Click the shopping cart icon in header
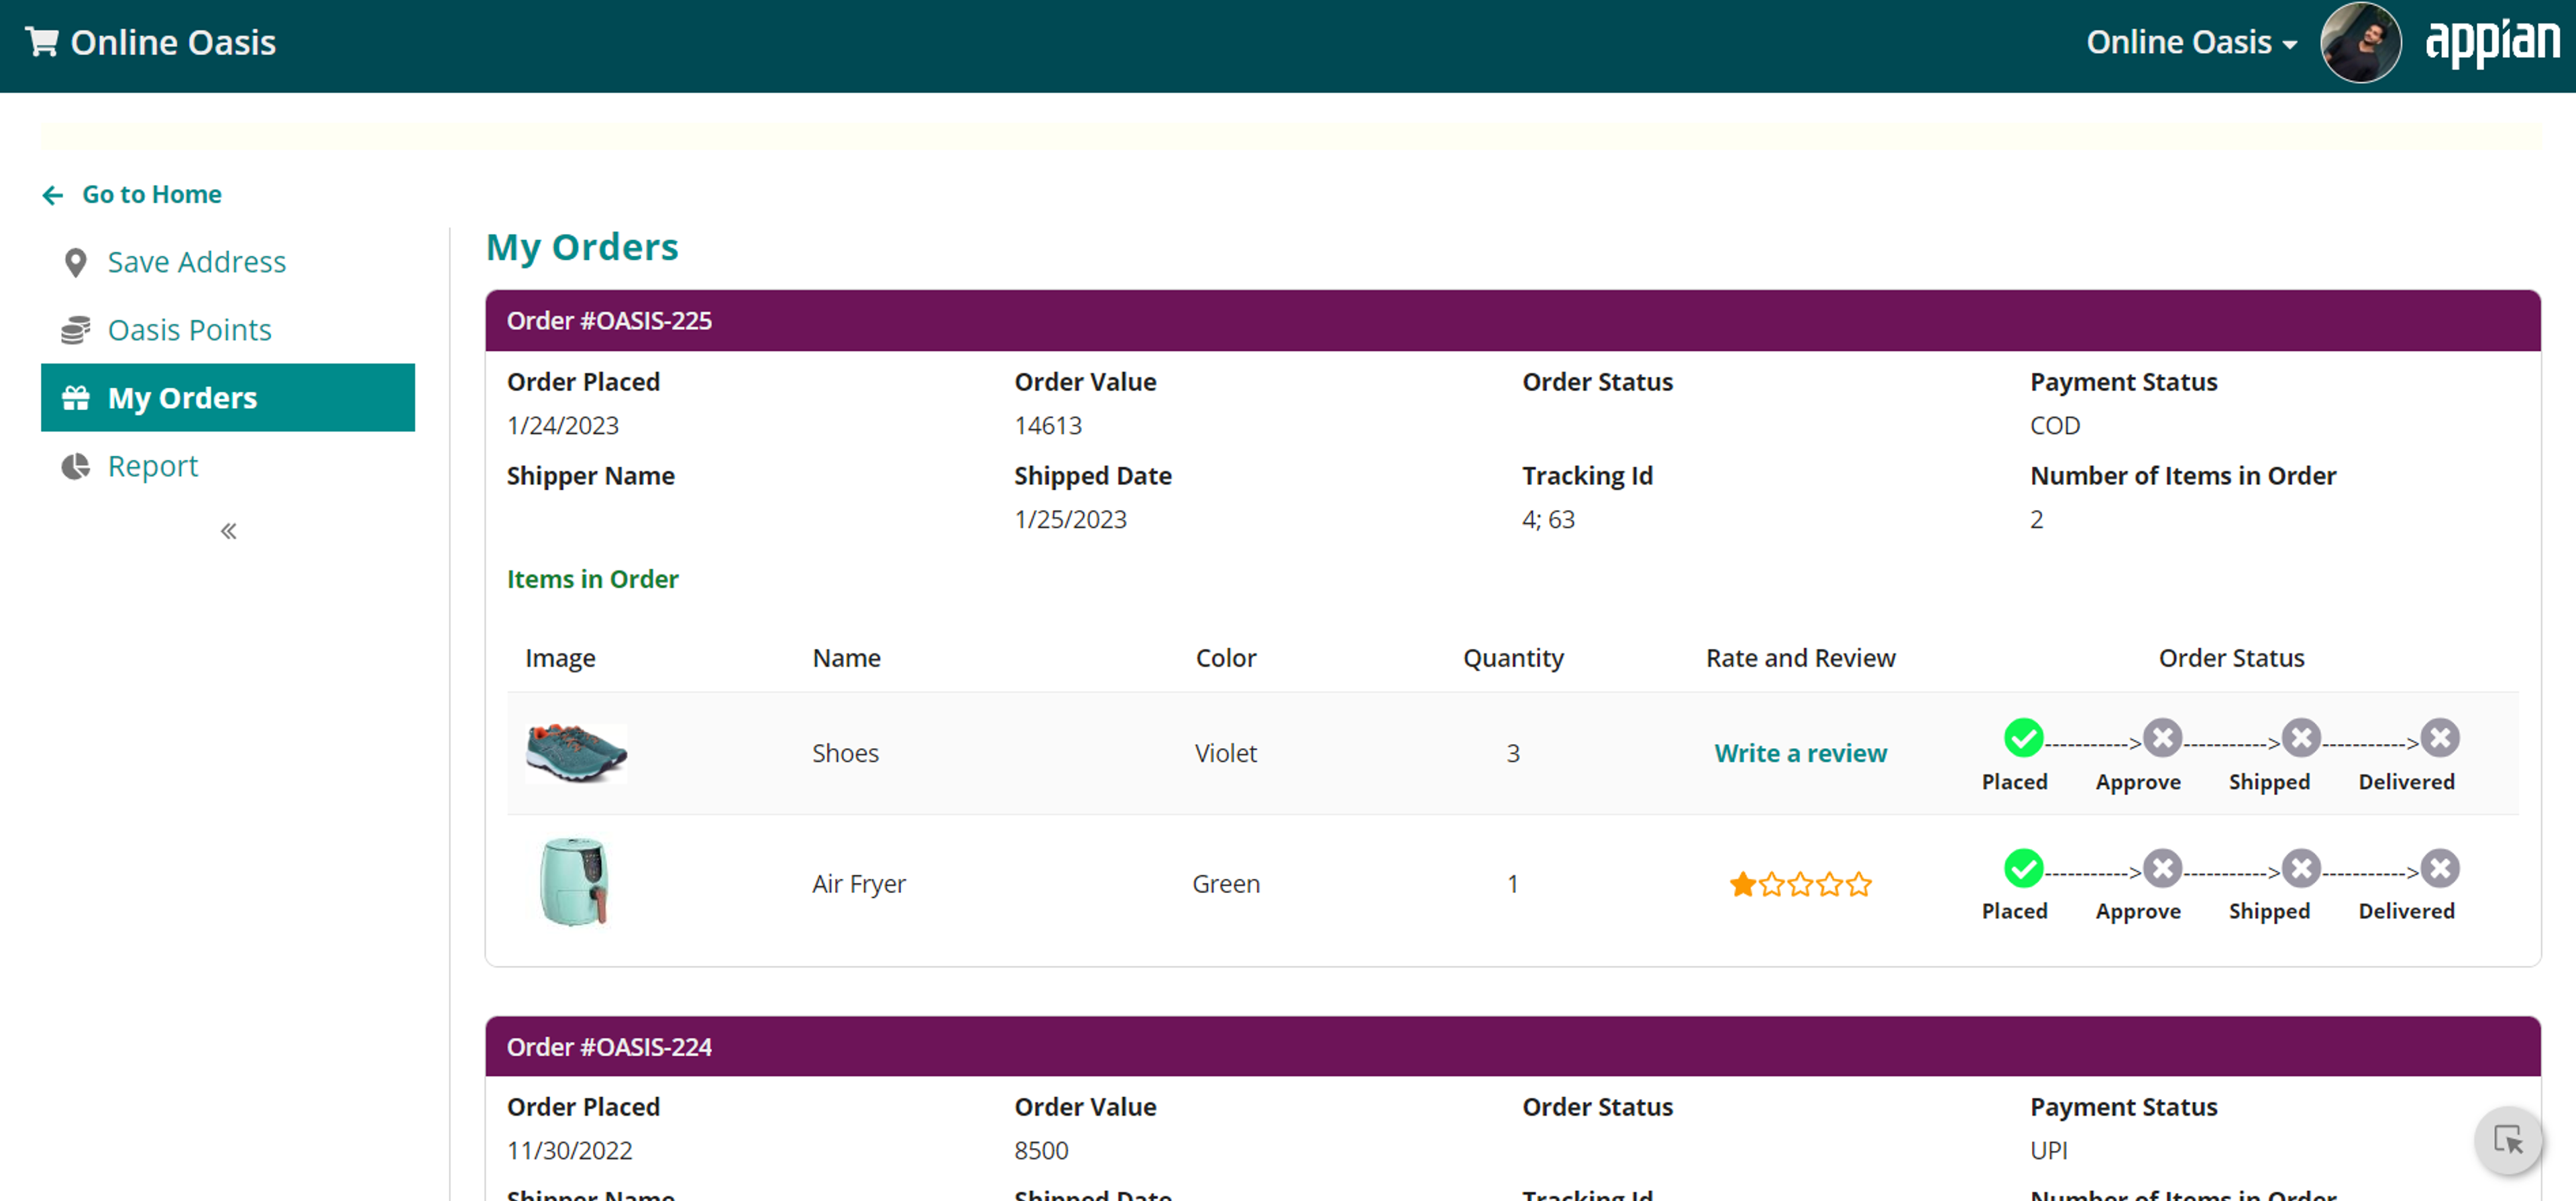Viewport: 2576px width, 1201px height. pyautogui.click(x=41, y=42)
